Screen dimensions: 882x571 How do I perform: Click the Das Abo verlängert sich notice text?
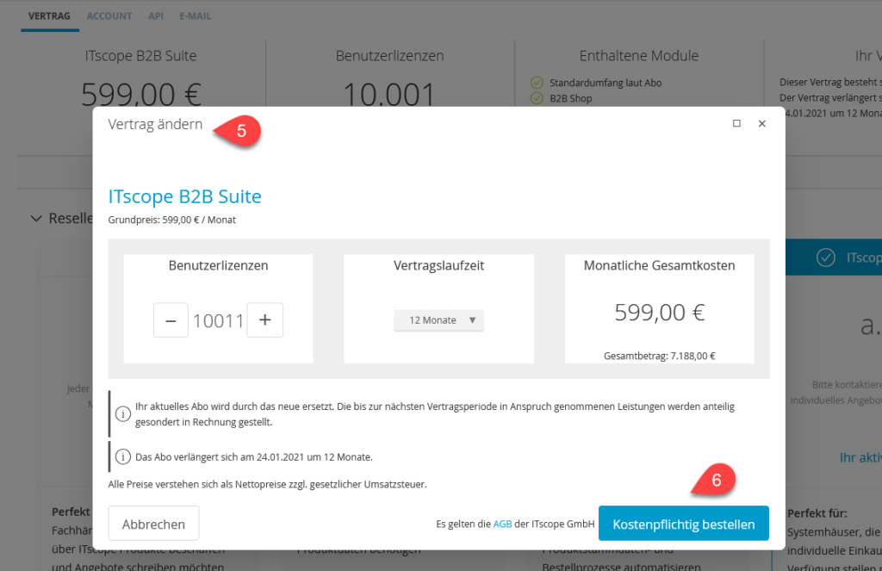254,457
